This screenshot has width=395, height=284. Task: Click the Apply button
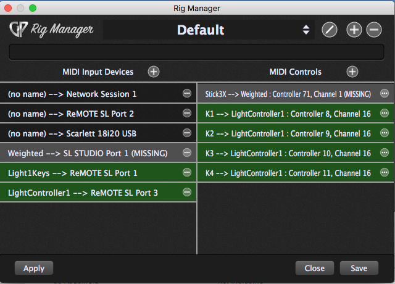[x=34, y=268]
